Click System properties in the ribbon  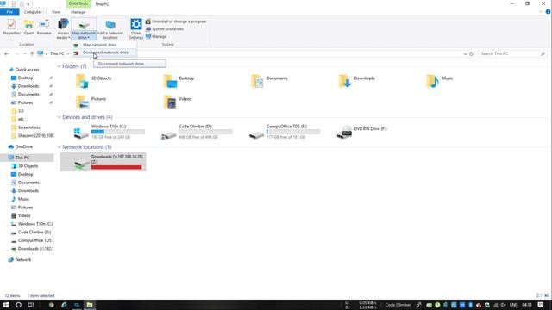165,29
